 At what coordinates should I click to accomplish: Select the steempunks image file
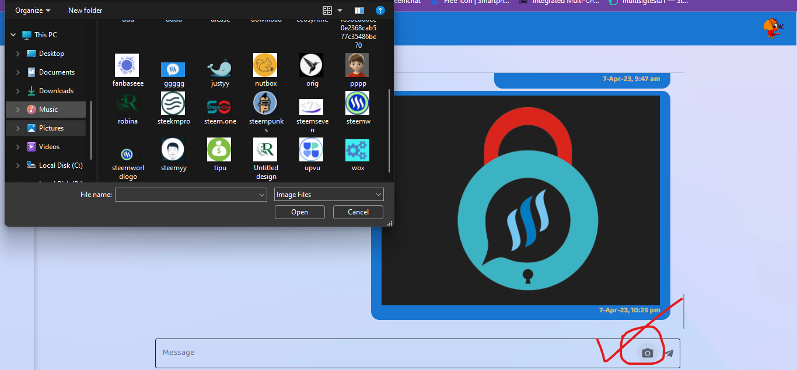266,112
